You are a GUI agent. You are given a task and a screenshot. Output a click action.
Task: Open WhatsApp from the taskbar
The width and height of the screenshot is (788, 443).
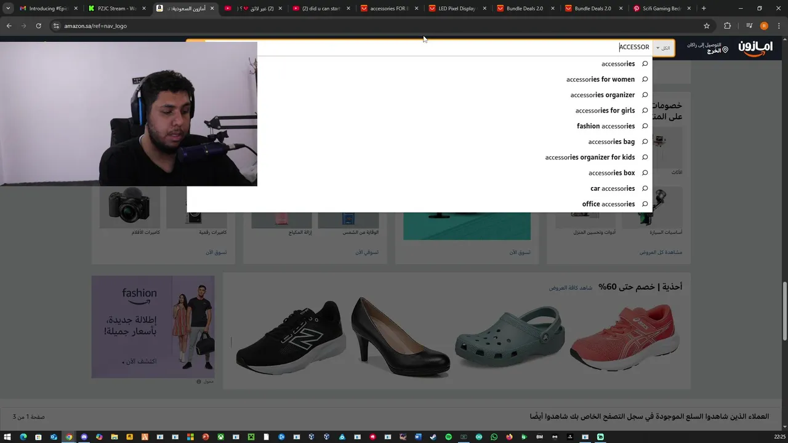point(494,437)
